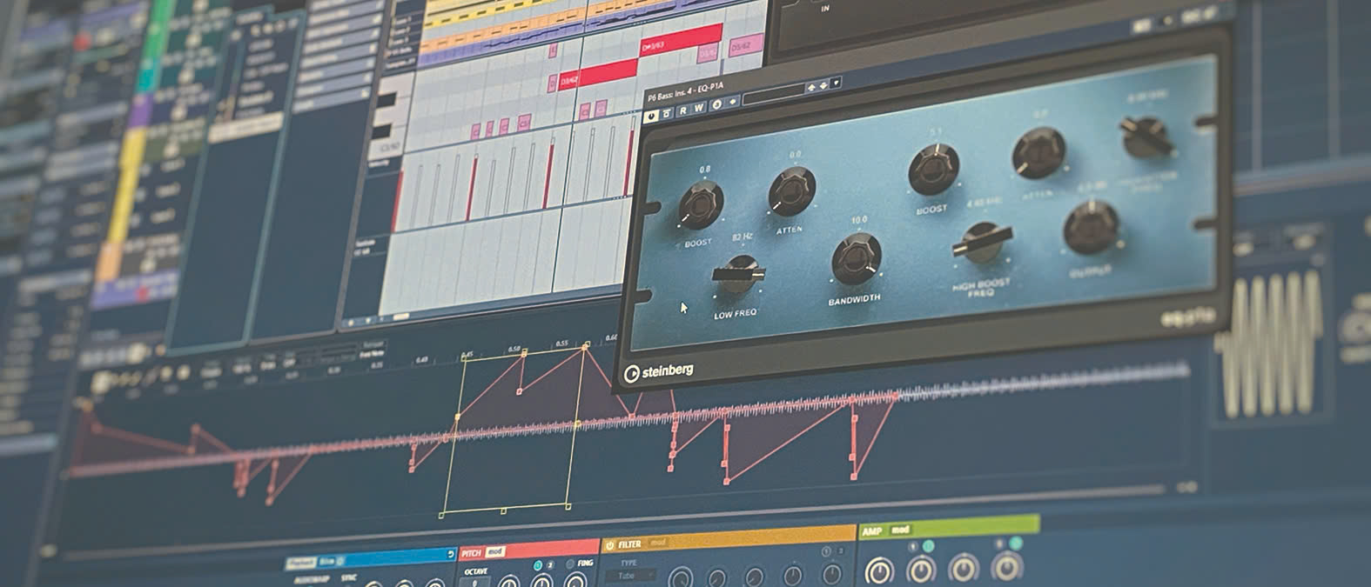Click the Read automation R button
The image size is (1371, 587).
(x=683, y=110)
